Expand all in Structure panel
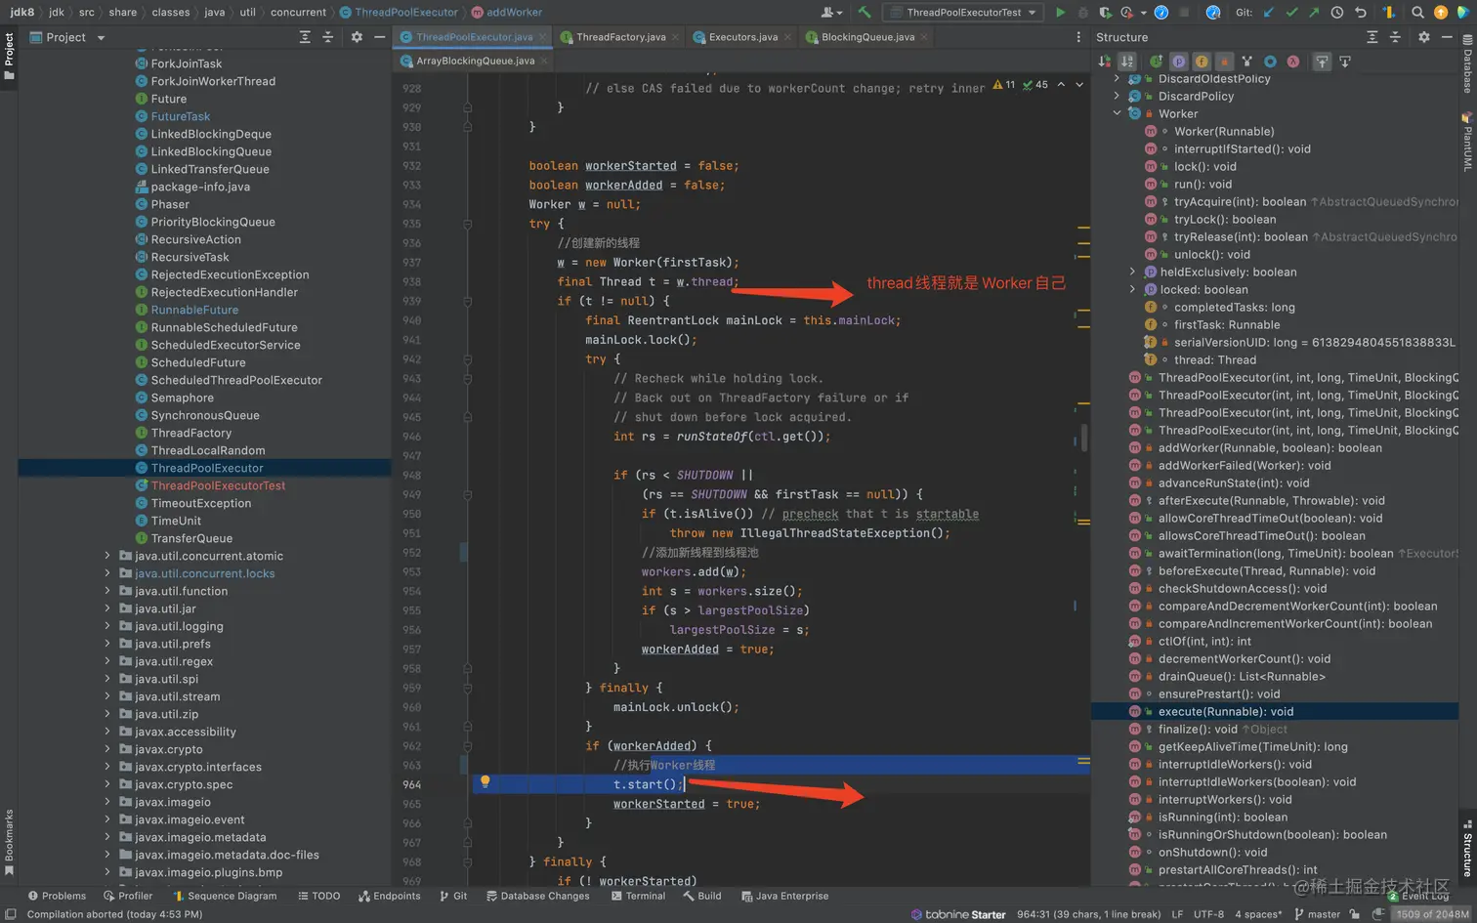This screenshot has height=923, width=1477. (1371, 37)
